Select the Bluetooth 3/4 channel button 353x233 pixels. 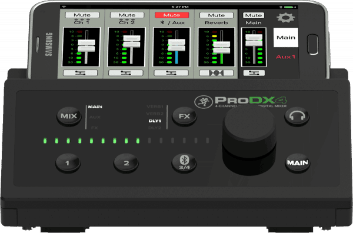point(184,163)
